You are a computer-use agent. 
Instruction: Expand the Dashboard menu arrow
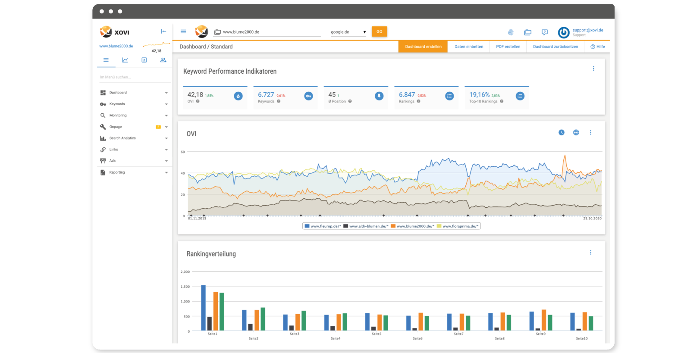point(166,93)
